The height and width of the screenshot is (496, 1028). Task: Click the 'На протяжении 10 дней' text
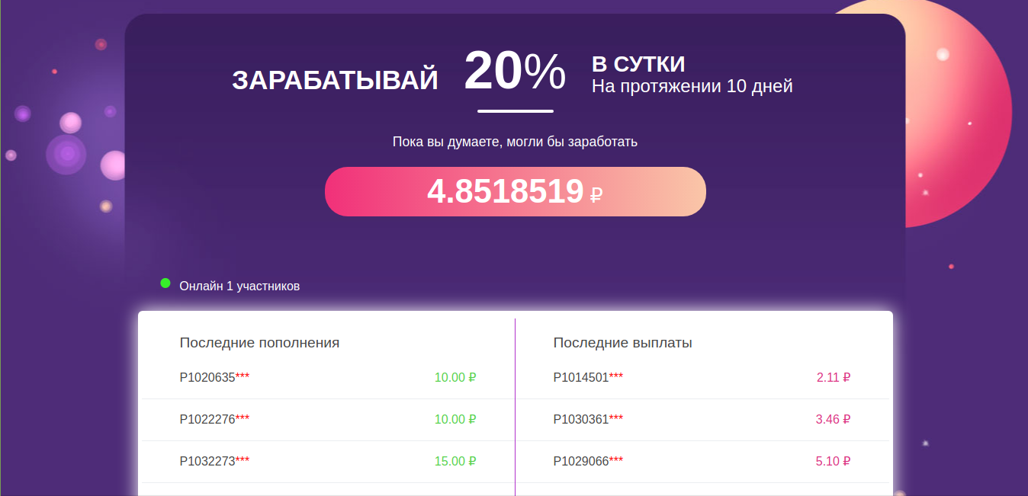(x=692, y=86)
